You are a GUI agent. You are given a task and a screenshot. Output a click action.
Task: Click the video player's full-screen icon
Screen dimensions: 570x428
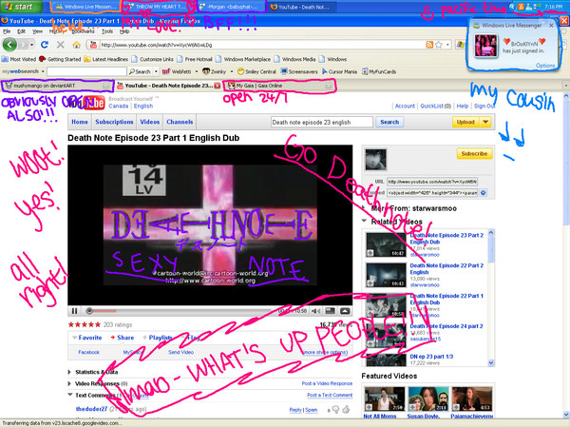point(345,311)
